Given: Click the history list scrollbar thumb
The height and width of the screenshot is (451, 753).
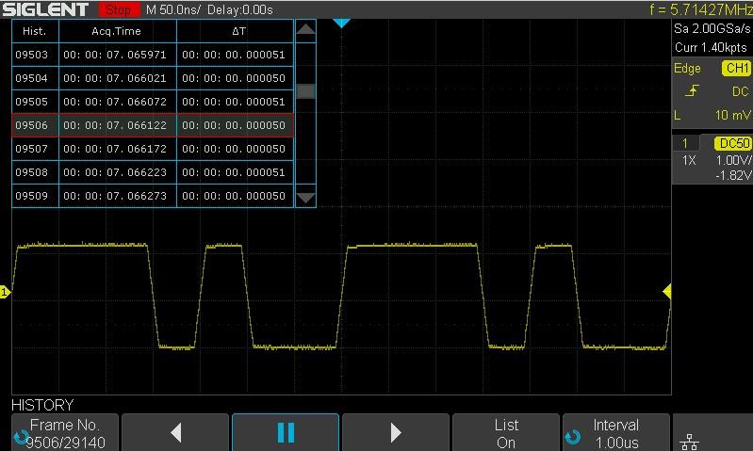Looking at the screenshot, I should pos(305,91).
